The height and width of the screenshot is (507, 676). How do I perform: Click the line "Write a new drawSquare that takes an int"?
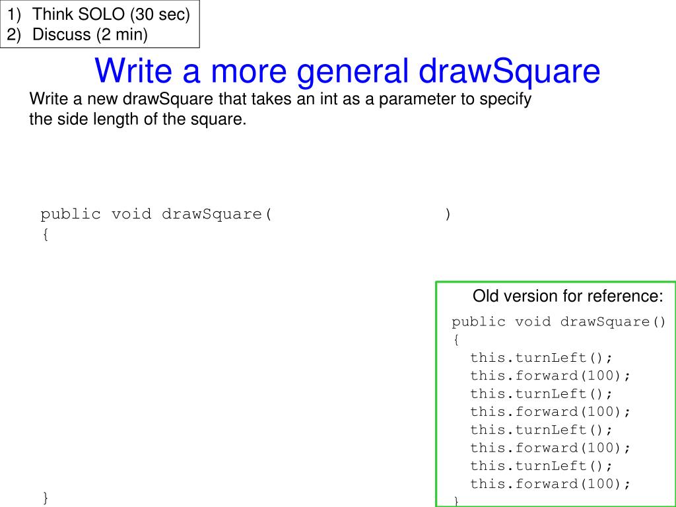(x=280, y=99)
